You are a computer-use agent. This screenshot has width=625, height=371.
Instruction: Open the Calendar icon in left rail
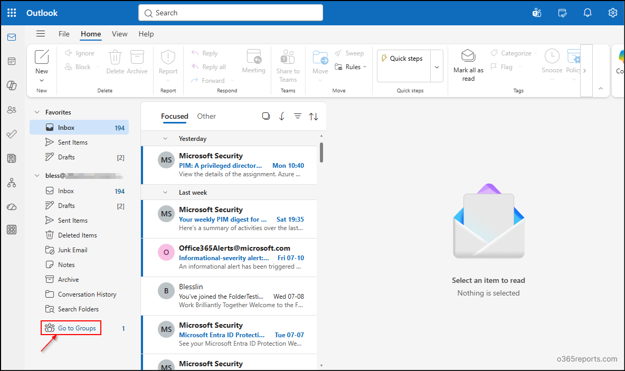(12, 61)
